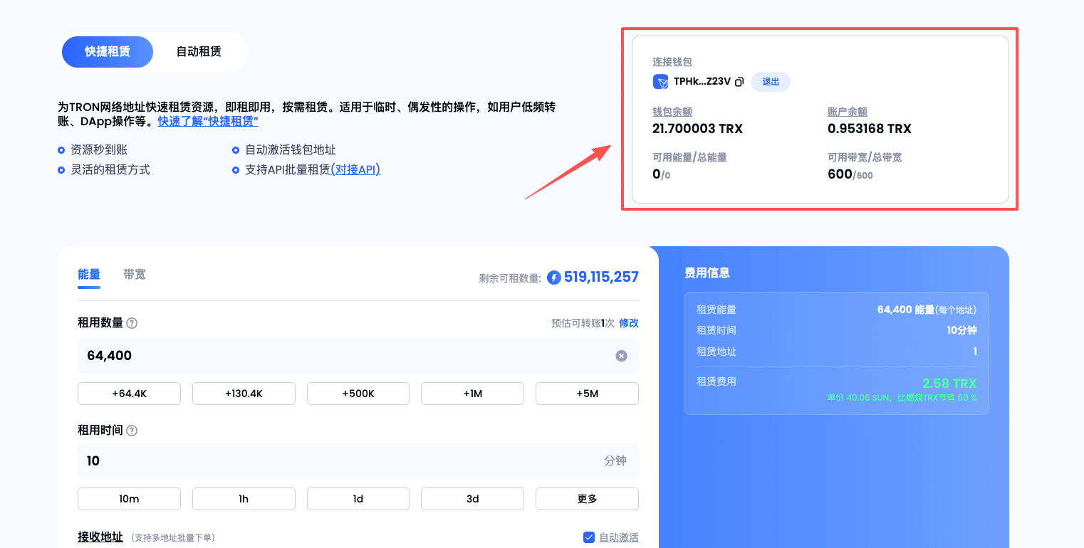Viewport: 1084px width, 548px height.
Task: Clear the rental quantity field
Action: 621,356
